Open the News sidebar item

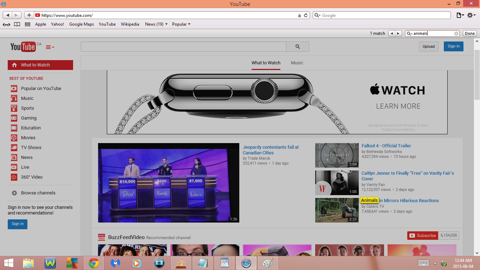[27, 157]
